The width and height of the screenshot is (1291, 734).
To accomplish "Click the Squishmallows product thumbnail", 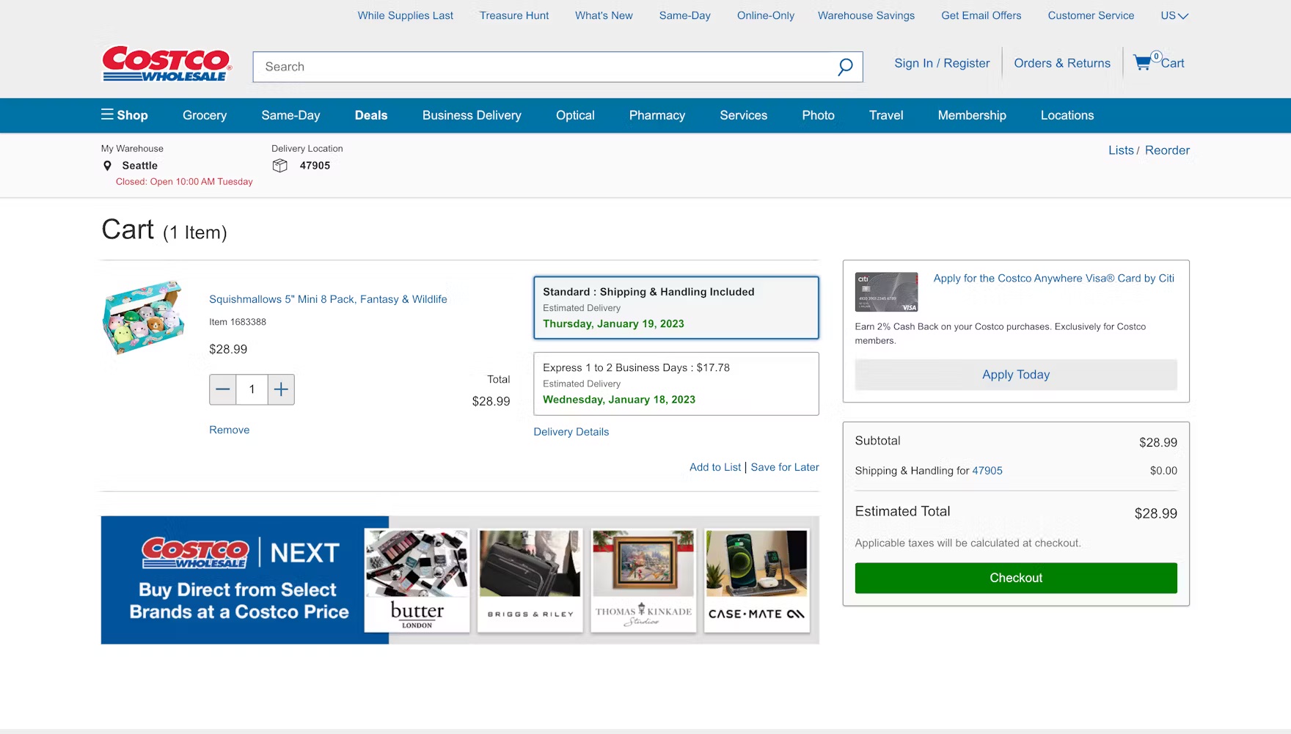I will pyautogui.click(x=143, y=318).
